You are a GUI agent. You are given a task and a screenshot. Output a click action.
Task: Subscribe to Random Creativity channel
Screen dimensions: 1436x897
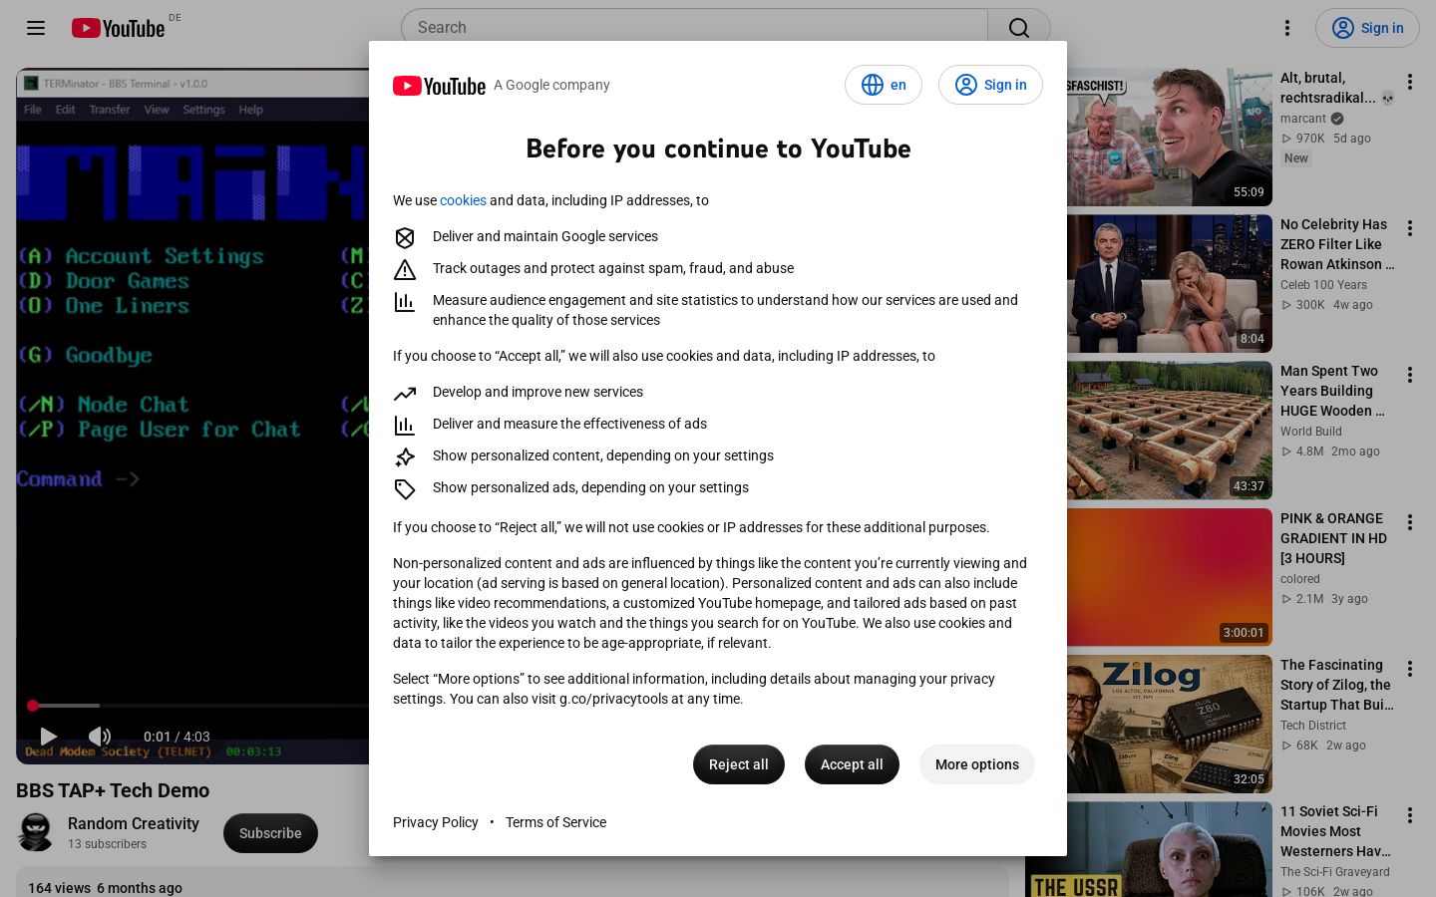click(x=270, y=833)
